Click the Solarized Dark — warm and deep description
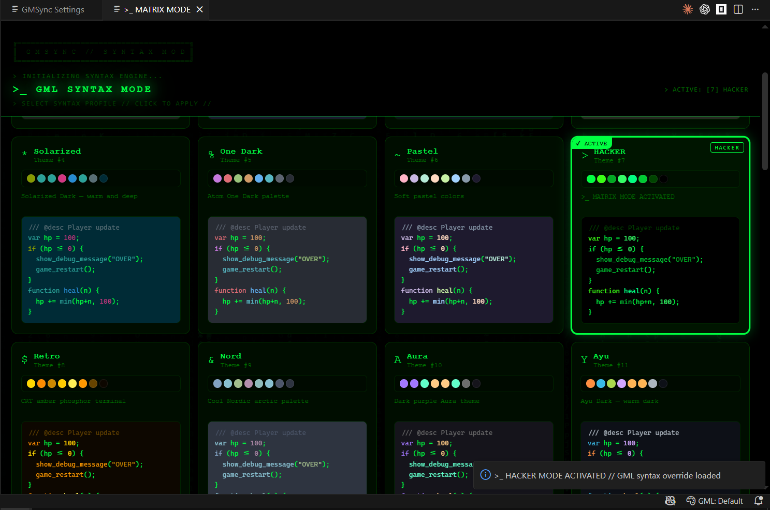This screenshot has height=510, width=770. [x=79, y=196]
